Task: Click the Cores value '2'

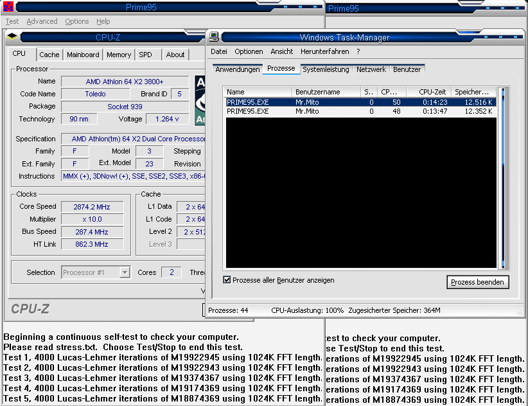Action: (x=172, y=272)
